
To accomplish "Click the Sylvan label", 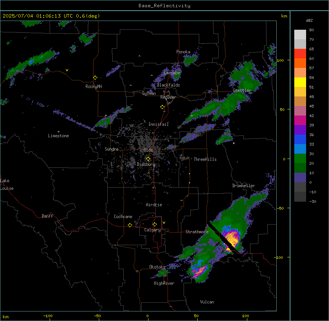I will click(149, 93).
